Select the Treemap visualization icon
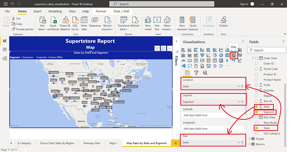Viewport: 289px width, 152px height. pyautogui.click(x=227, y=55)
